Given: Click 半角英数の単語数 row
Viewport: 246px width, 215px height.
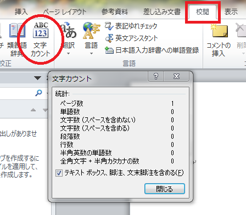Looking at the screenshot, I should (117, 152).
